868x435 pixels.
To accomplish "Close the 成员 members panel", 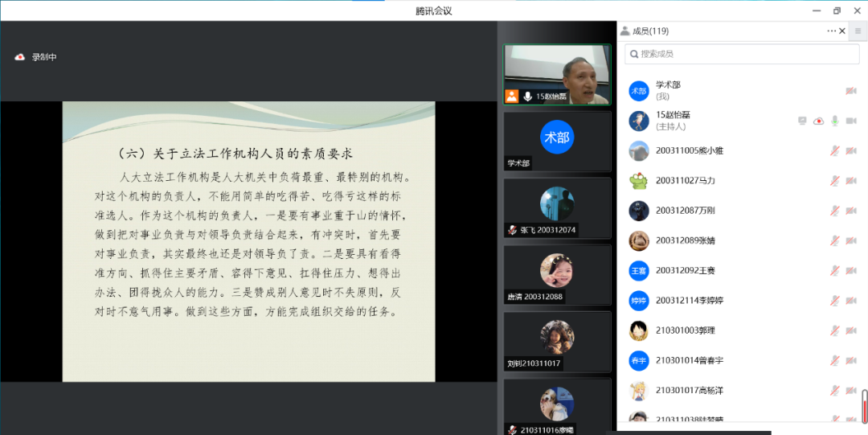I will 842,31.
